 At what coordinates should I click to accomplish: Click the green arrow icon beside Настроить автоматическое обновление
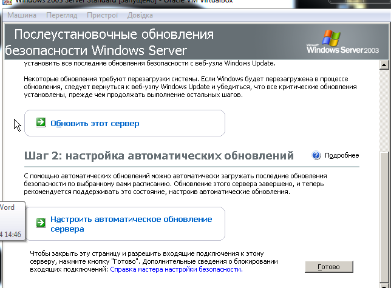pos(41,223)
